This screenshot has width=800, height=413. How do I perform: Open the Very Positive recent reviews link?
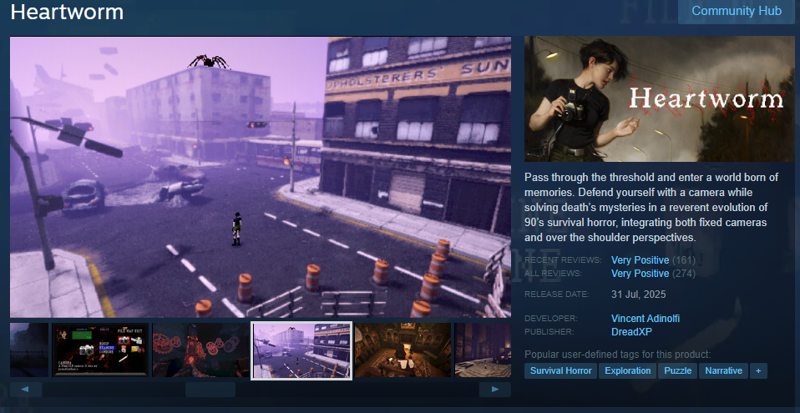click(x=640, y=260)
